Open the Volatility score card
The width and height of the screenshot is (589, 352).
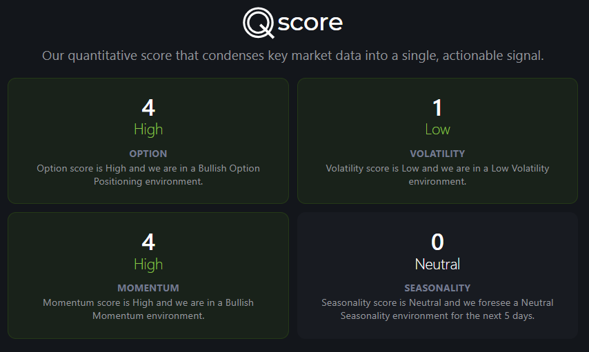click(437, 141)
